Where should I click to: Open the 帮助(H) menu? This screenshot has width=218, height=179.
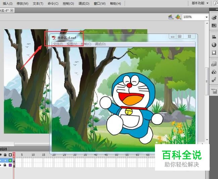click(x=115, y=4)
